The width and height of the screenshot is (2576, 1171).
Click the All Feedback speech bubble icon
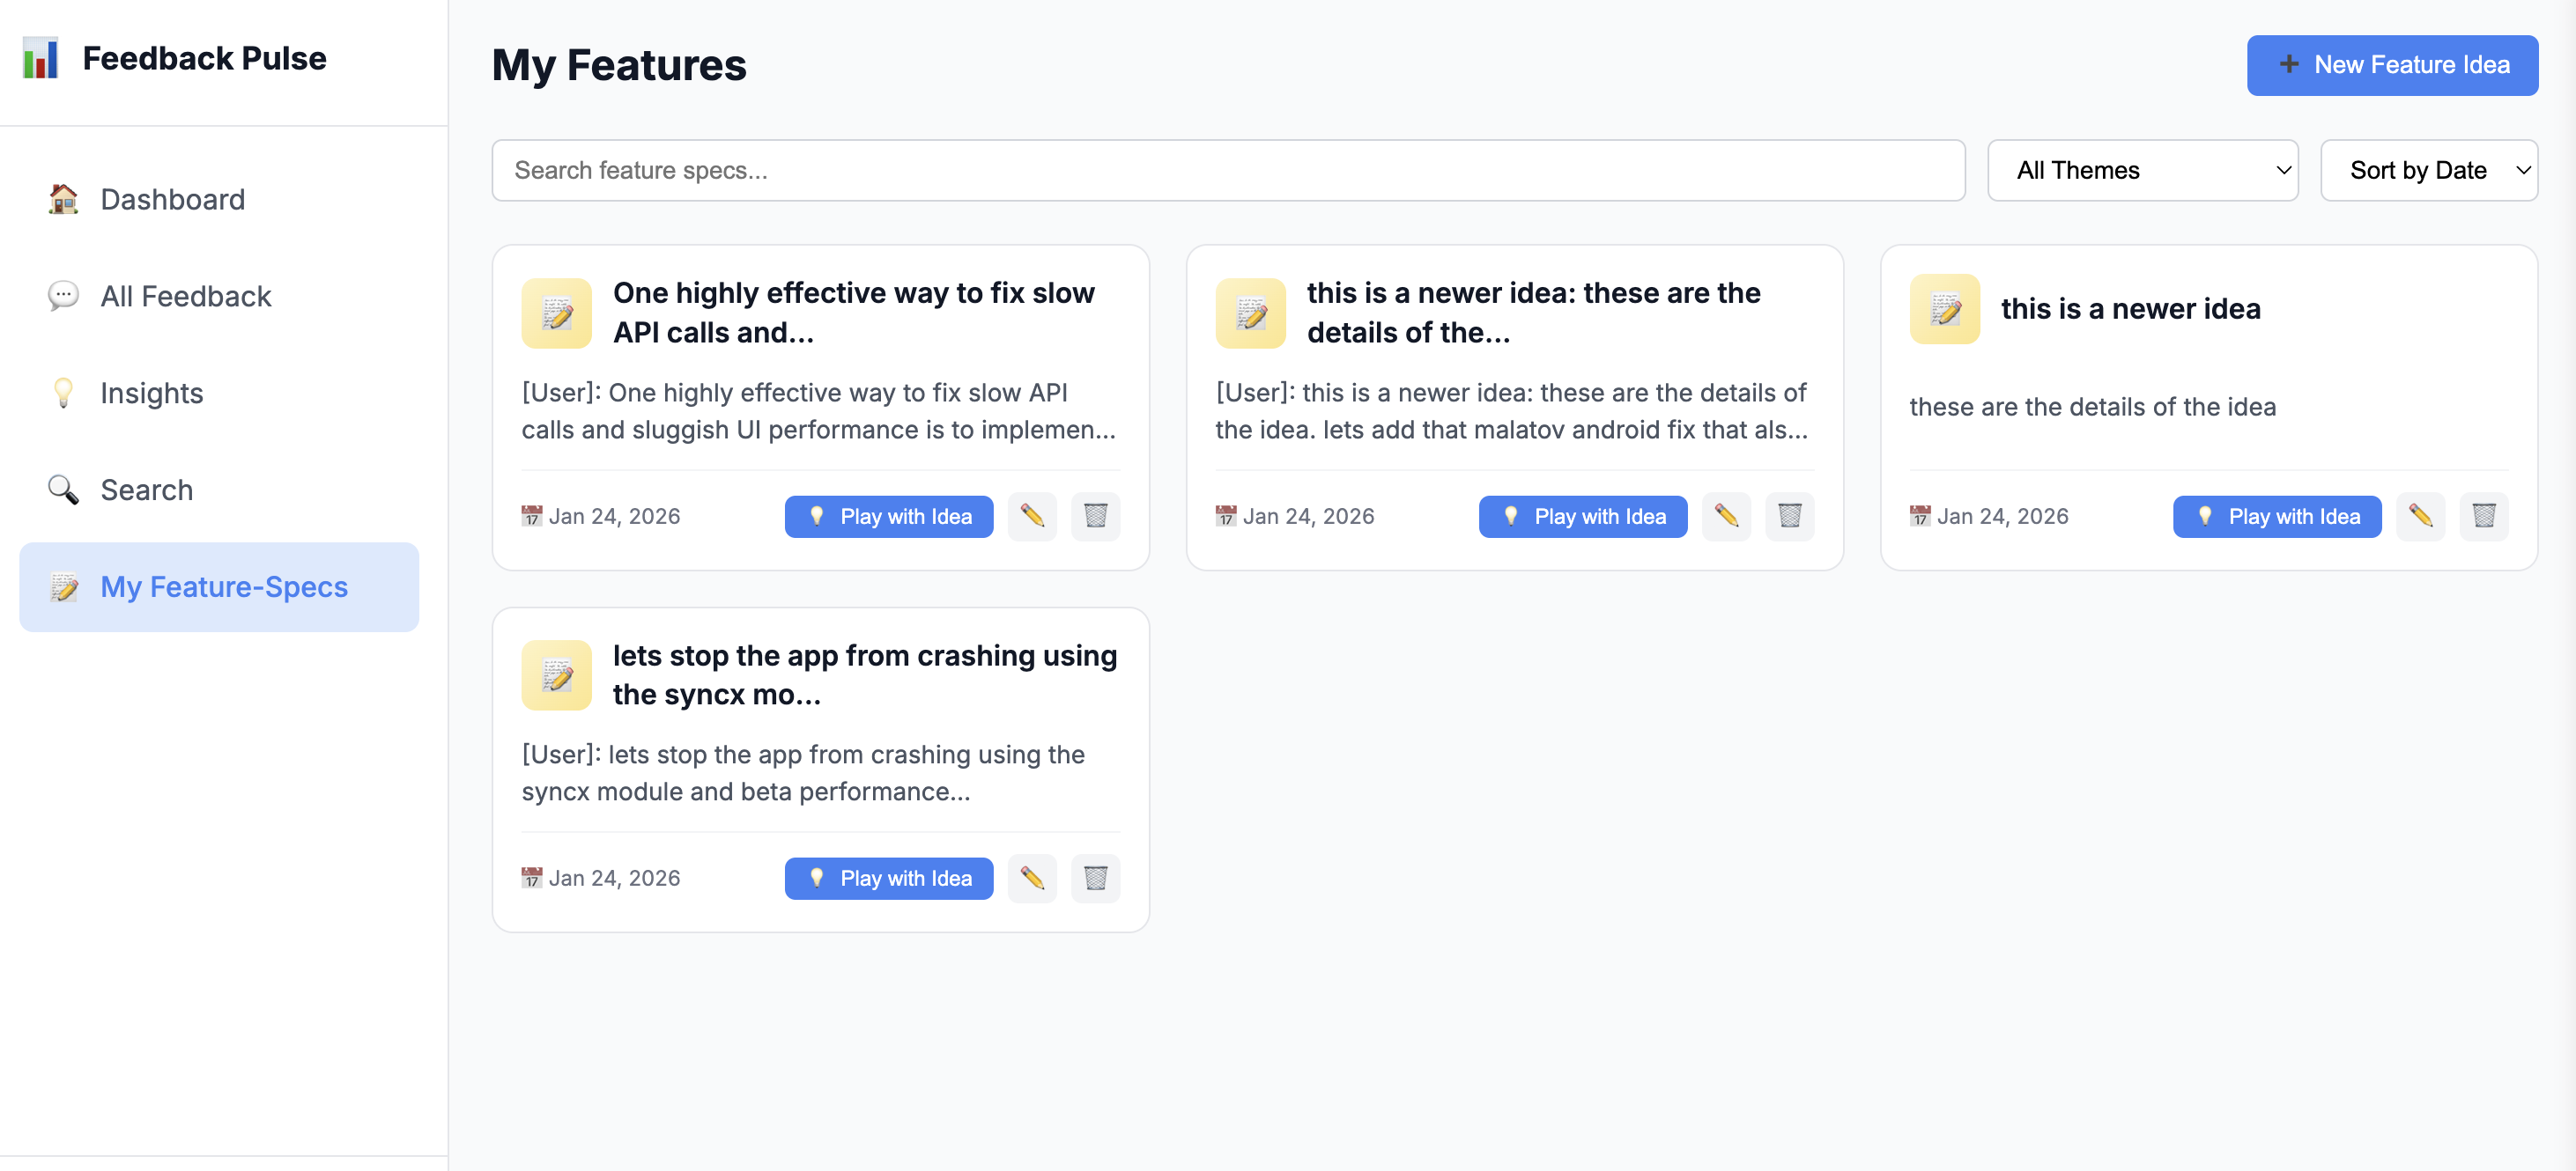pyautogui.click(x=63, y=296)
